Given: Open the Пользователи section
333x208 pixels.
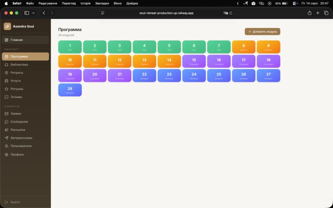Looking at the screenshot, I should [x=25, y=146].
